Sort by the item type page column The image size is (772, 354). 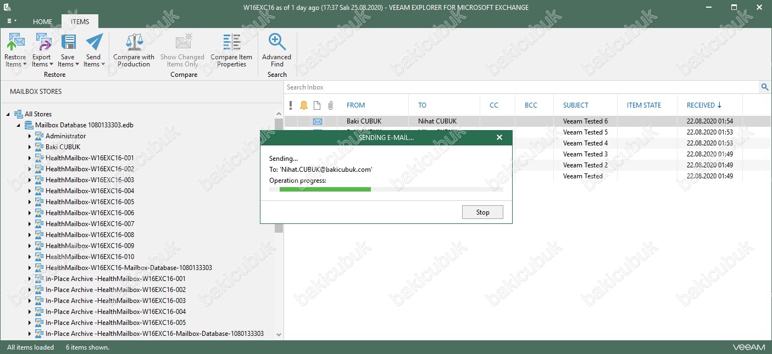point(317,105)
